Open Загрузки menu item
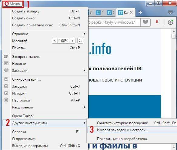The width and height of the screenshot is (177, 150). point(49,86)
